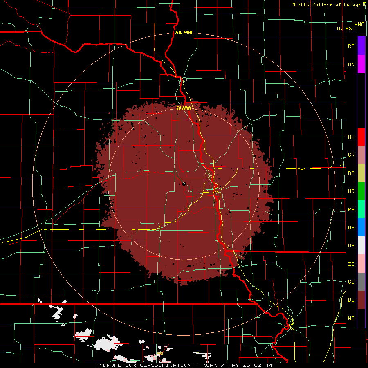The height and width of the screenshot is (368, 368).
Task: Click the UK legend label
Action: tap(351, 64)
